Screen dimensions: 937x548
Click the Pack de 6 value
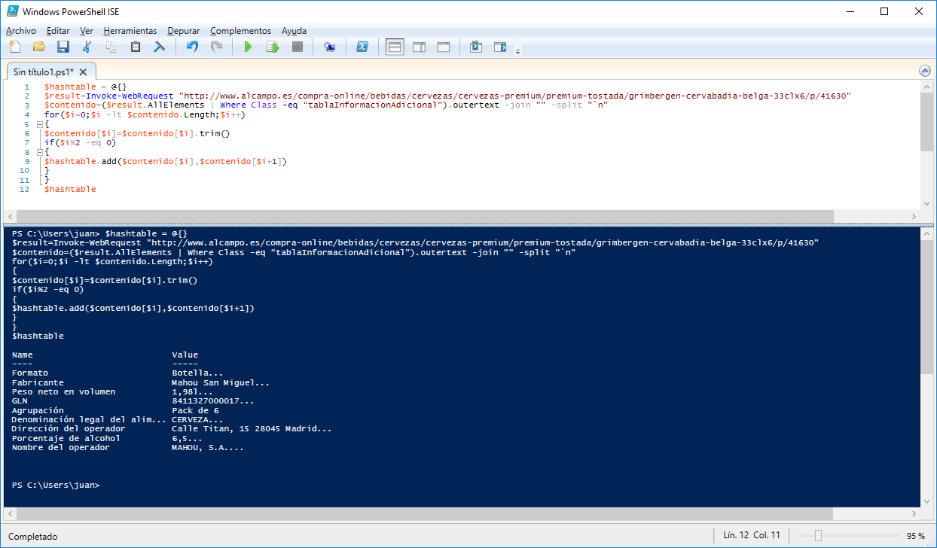195,410
